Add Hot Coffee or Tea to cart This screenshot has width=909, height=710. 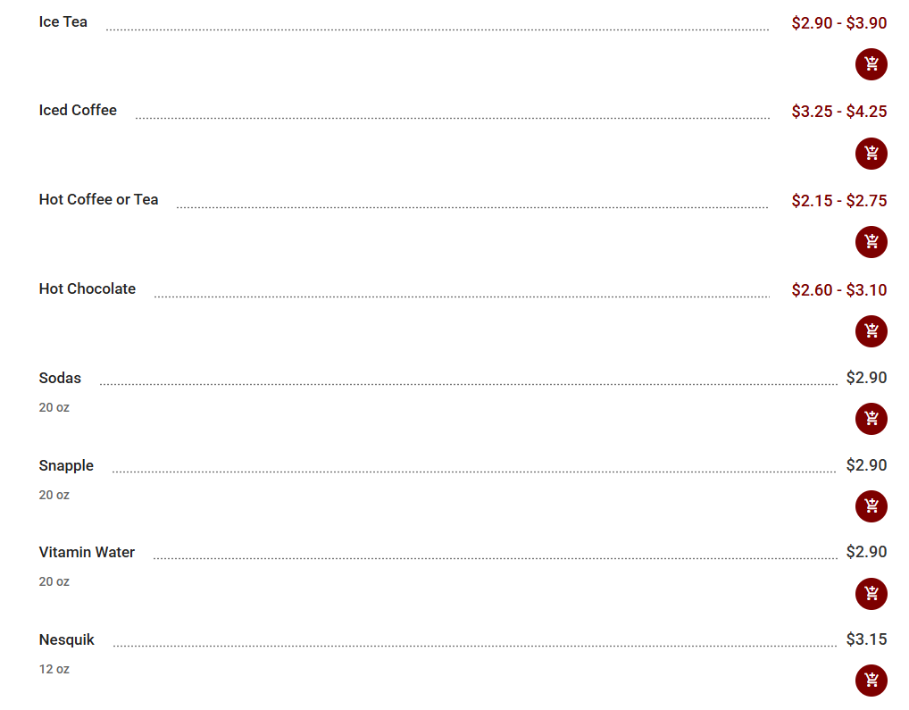pos(871,242)
